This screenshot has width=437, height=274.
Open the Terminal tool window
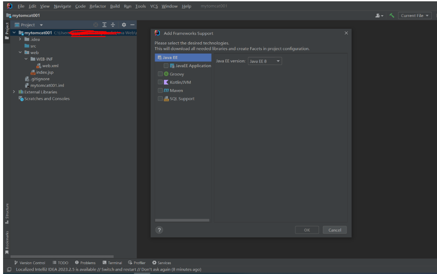tap(112, 263)
